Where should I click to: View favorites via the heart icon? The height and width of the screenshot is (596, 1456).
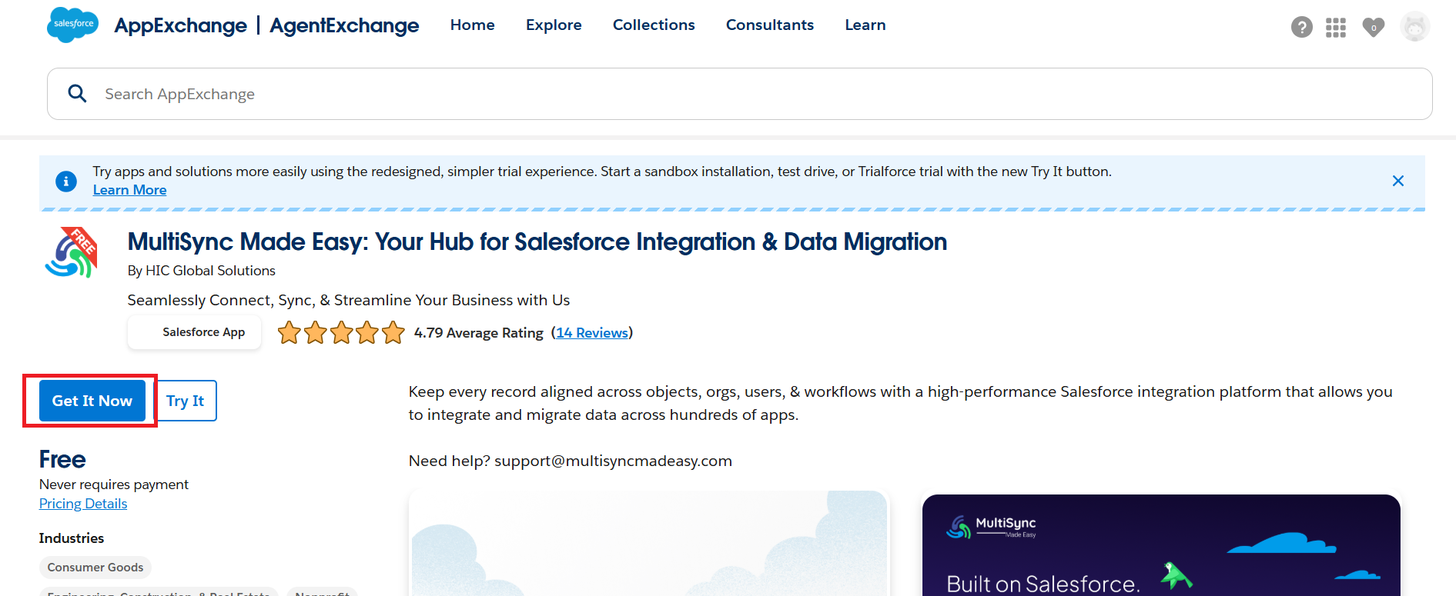pos(1374,27)
